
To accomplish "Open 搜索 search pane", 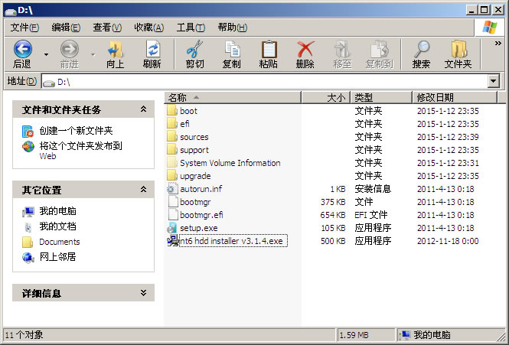I will tap(421, 54).
